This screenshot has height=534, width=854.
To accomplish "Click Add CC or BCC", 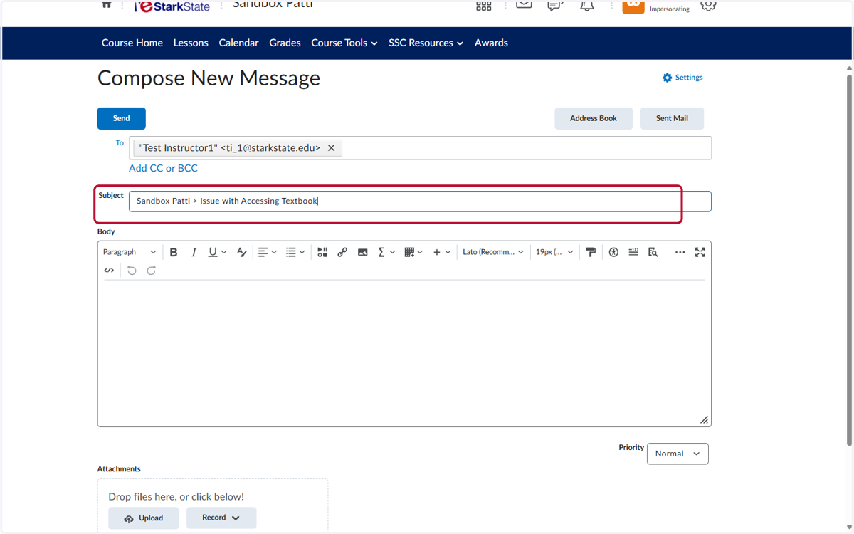I will click(163, 168).
